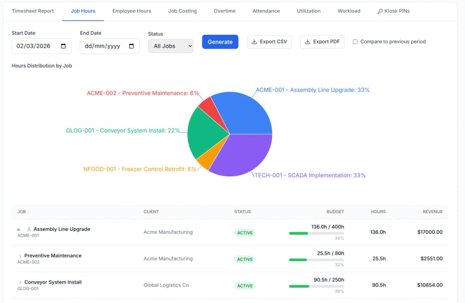Click the download icon on Export CSV
This screenshot has width=465, height=303.
point(254,42)
